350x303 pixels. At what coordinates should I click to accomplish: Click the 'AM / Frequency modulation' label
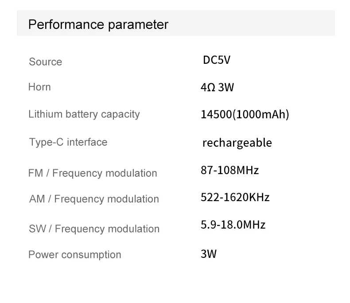pyautogui.click(x=94, y=199)
